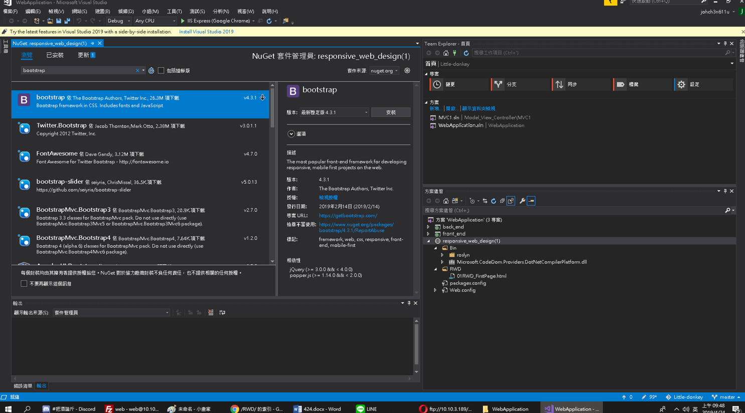Click download arrow on bootstrap v4.3.1 row
Image resolution: width=745 pixels, height=413 pixels.
(x=262, y=97)
